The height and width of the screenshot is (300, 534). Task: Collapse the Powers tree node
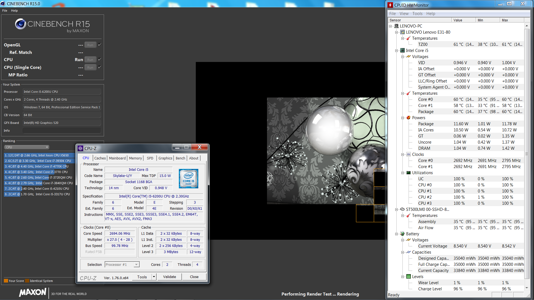[x=403, y=118]
